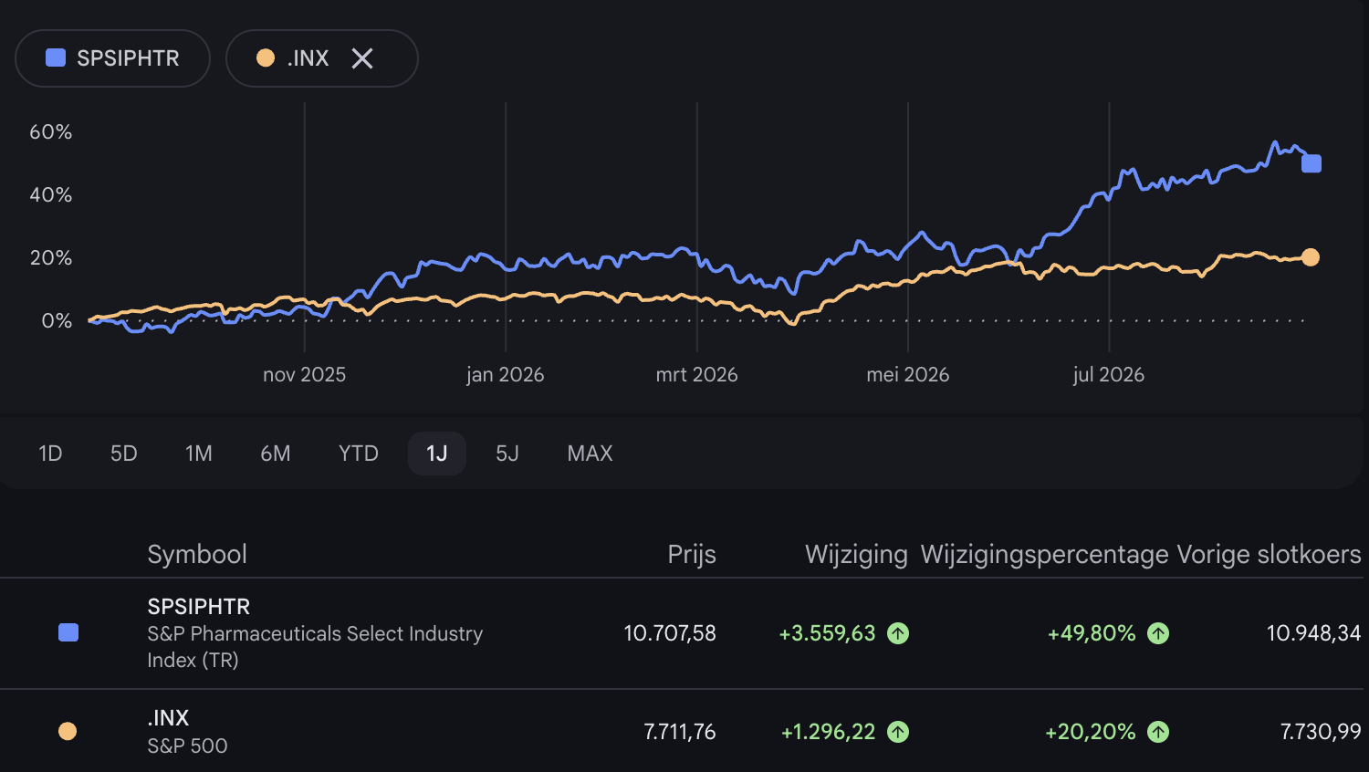1369x772 pixels.
Task: Click the jul 2026 axis label
Action: click(x=1108, y=374)
